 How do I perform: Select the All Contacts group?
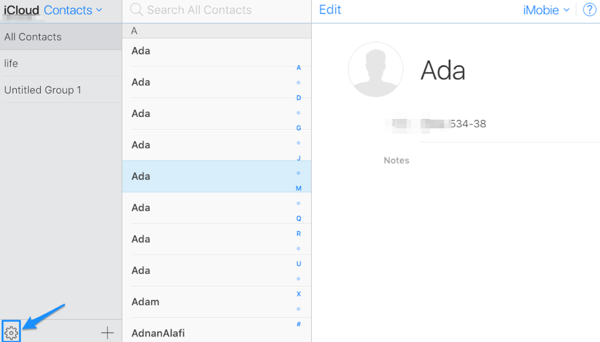tap(60, 37)
